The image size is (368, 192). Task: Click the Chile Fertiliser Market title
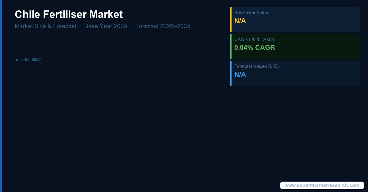[69, 14]
